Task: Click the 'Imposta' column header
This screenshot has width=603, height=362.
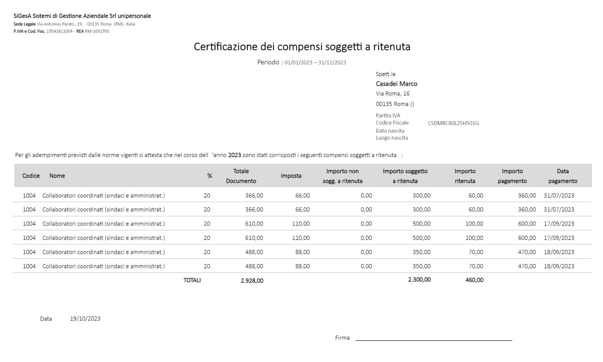Action: coord(291,176)
